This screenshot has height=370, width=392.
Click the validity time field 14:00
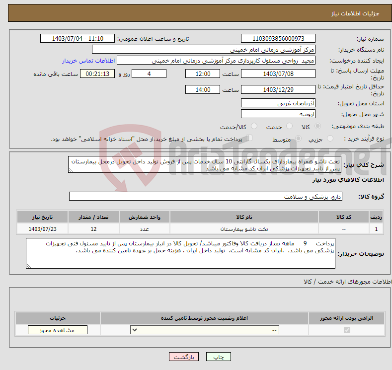point(203,89)
